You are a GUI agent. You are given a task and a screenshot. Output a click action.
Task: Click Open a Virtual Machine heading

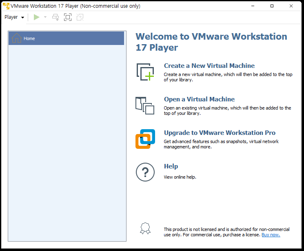click(x=199, y=99)
